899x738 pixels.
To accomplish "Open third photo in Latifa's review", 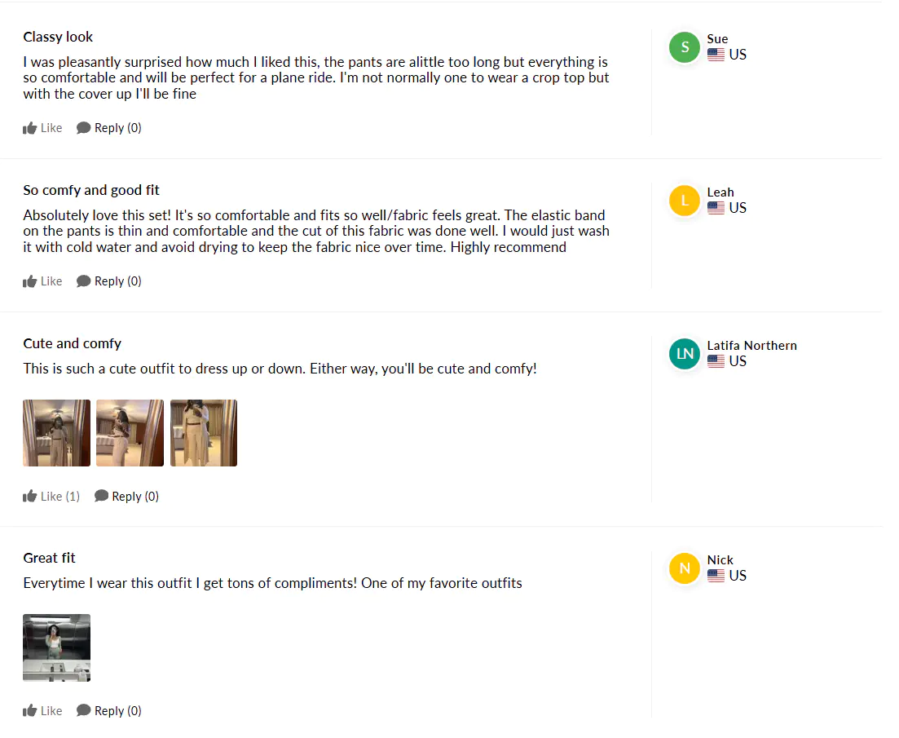I will tap(204, 433).
